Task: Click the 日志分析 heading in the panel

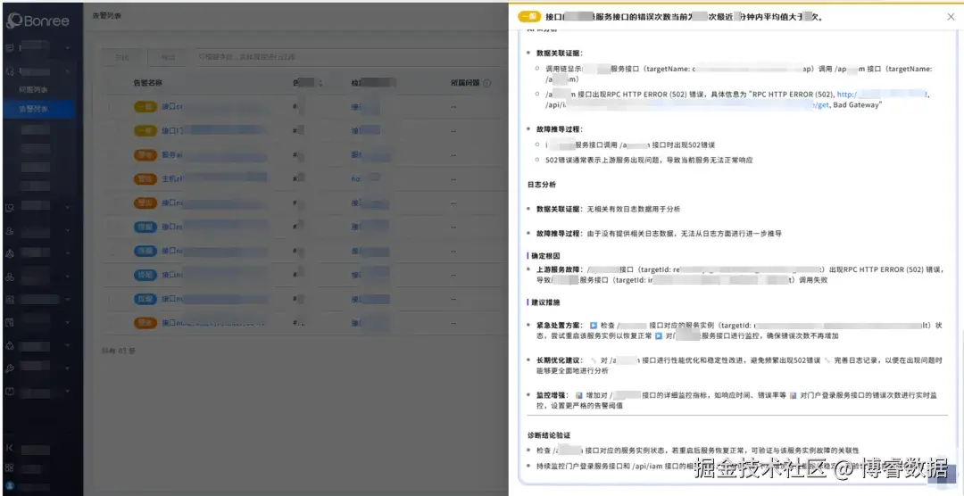Action: tap(542, 185)
